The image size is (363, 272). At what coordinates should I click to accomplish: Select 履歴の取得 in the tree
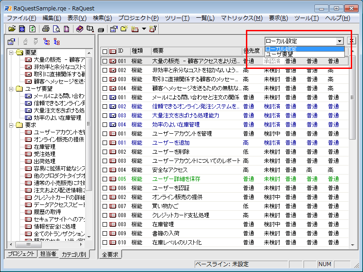pos(47,212)
